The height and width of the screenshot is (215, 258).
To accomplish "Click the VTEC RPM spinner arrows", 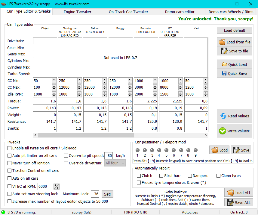I will click(57, 187).
